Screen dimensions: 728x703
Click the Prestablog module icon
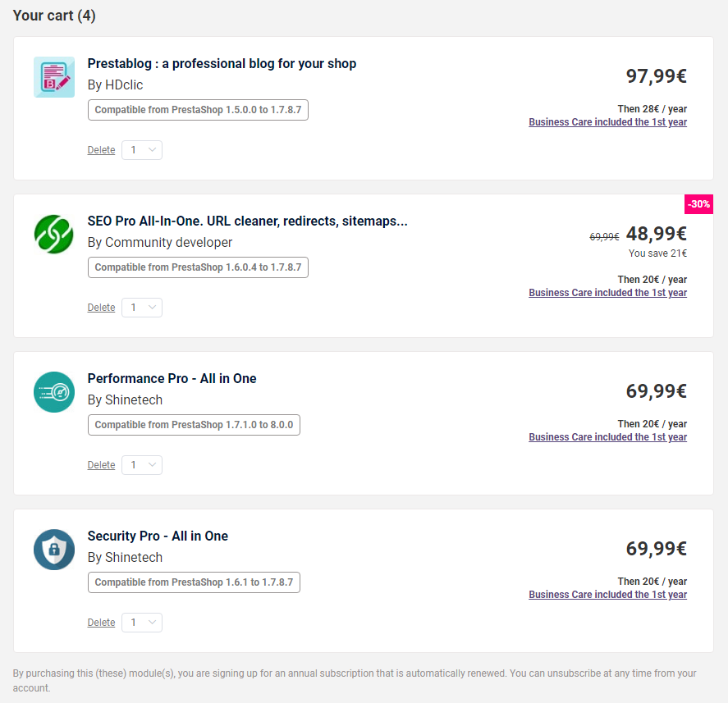(x=54, y=77)
